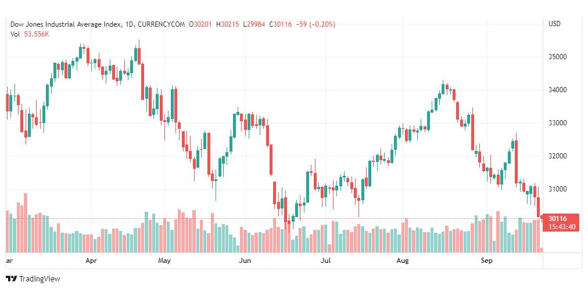Screen dimensions: 588x289
Task: Open the TradingView text link
Action: coord(40,279)
